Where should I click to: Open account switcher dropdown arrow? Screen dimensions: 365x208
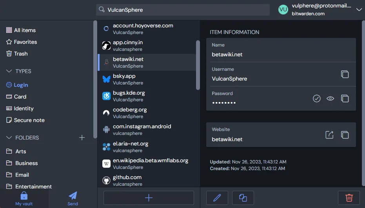(x=359, y=9)
